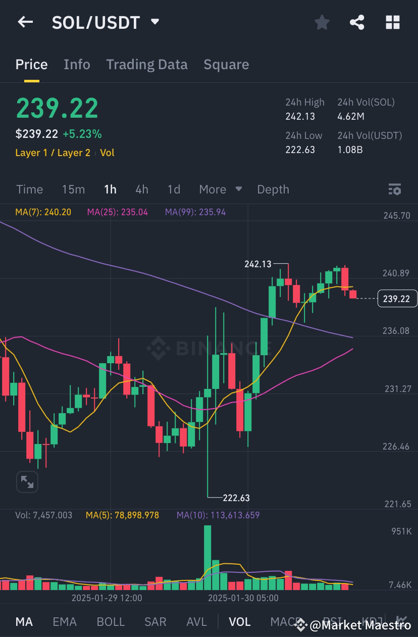This screenshot has height=637, width=418.
Task: Expand the chart to fullscreen
Action: pyautogui.click(x=27, y=481)
